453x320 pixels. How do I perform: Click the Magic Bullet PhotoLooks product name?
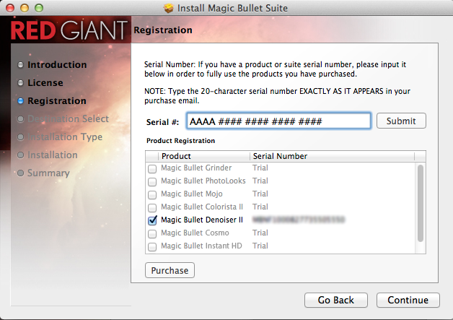coord(203,181)
